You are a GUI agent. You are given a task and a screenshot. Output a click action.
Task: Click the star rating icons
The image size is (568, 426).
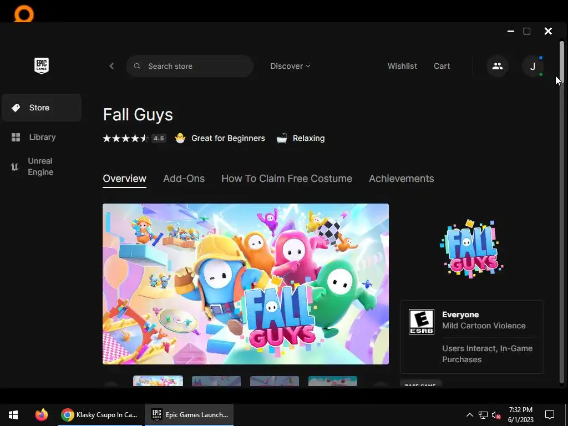pyautogui.click(x=125, y=138)
